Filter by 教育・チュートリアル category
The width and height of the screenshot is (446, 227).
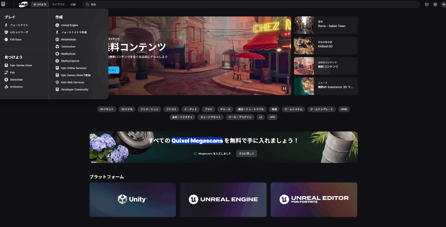click(251, 109)
